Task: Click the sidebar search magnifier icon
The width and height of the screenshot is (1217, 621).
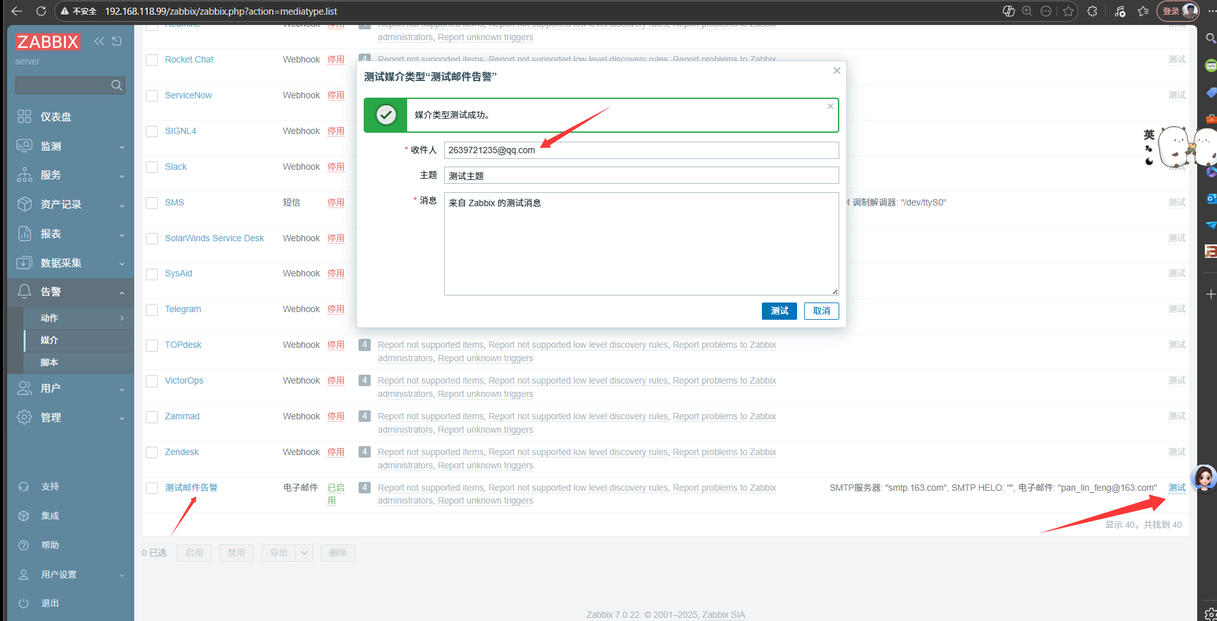Action: click(117, 86)
